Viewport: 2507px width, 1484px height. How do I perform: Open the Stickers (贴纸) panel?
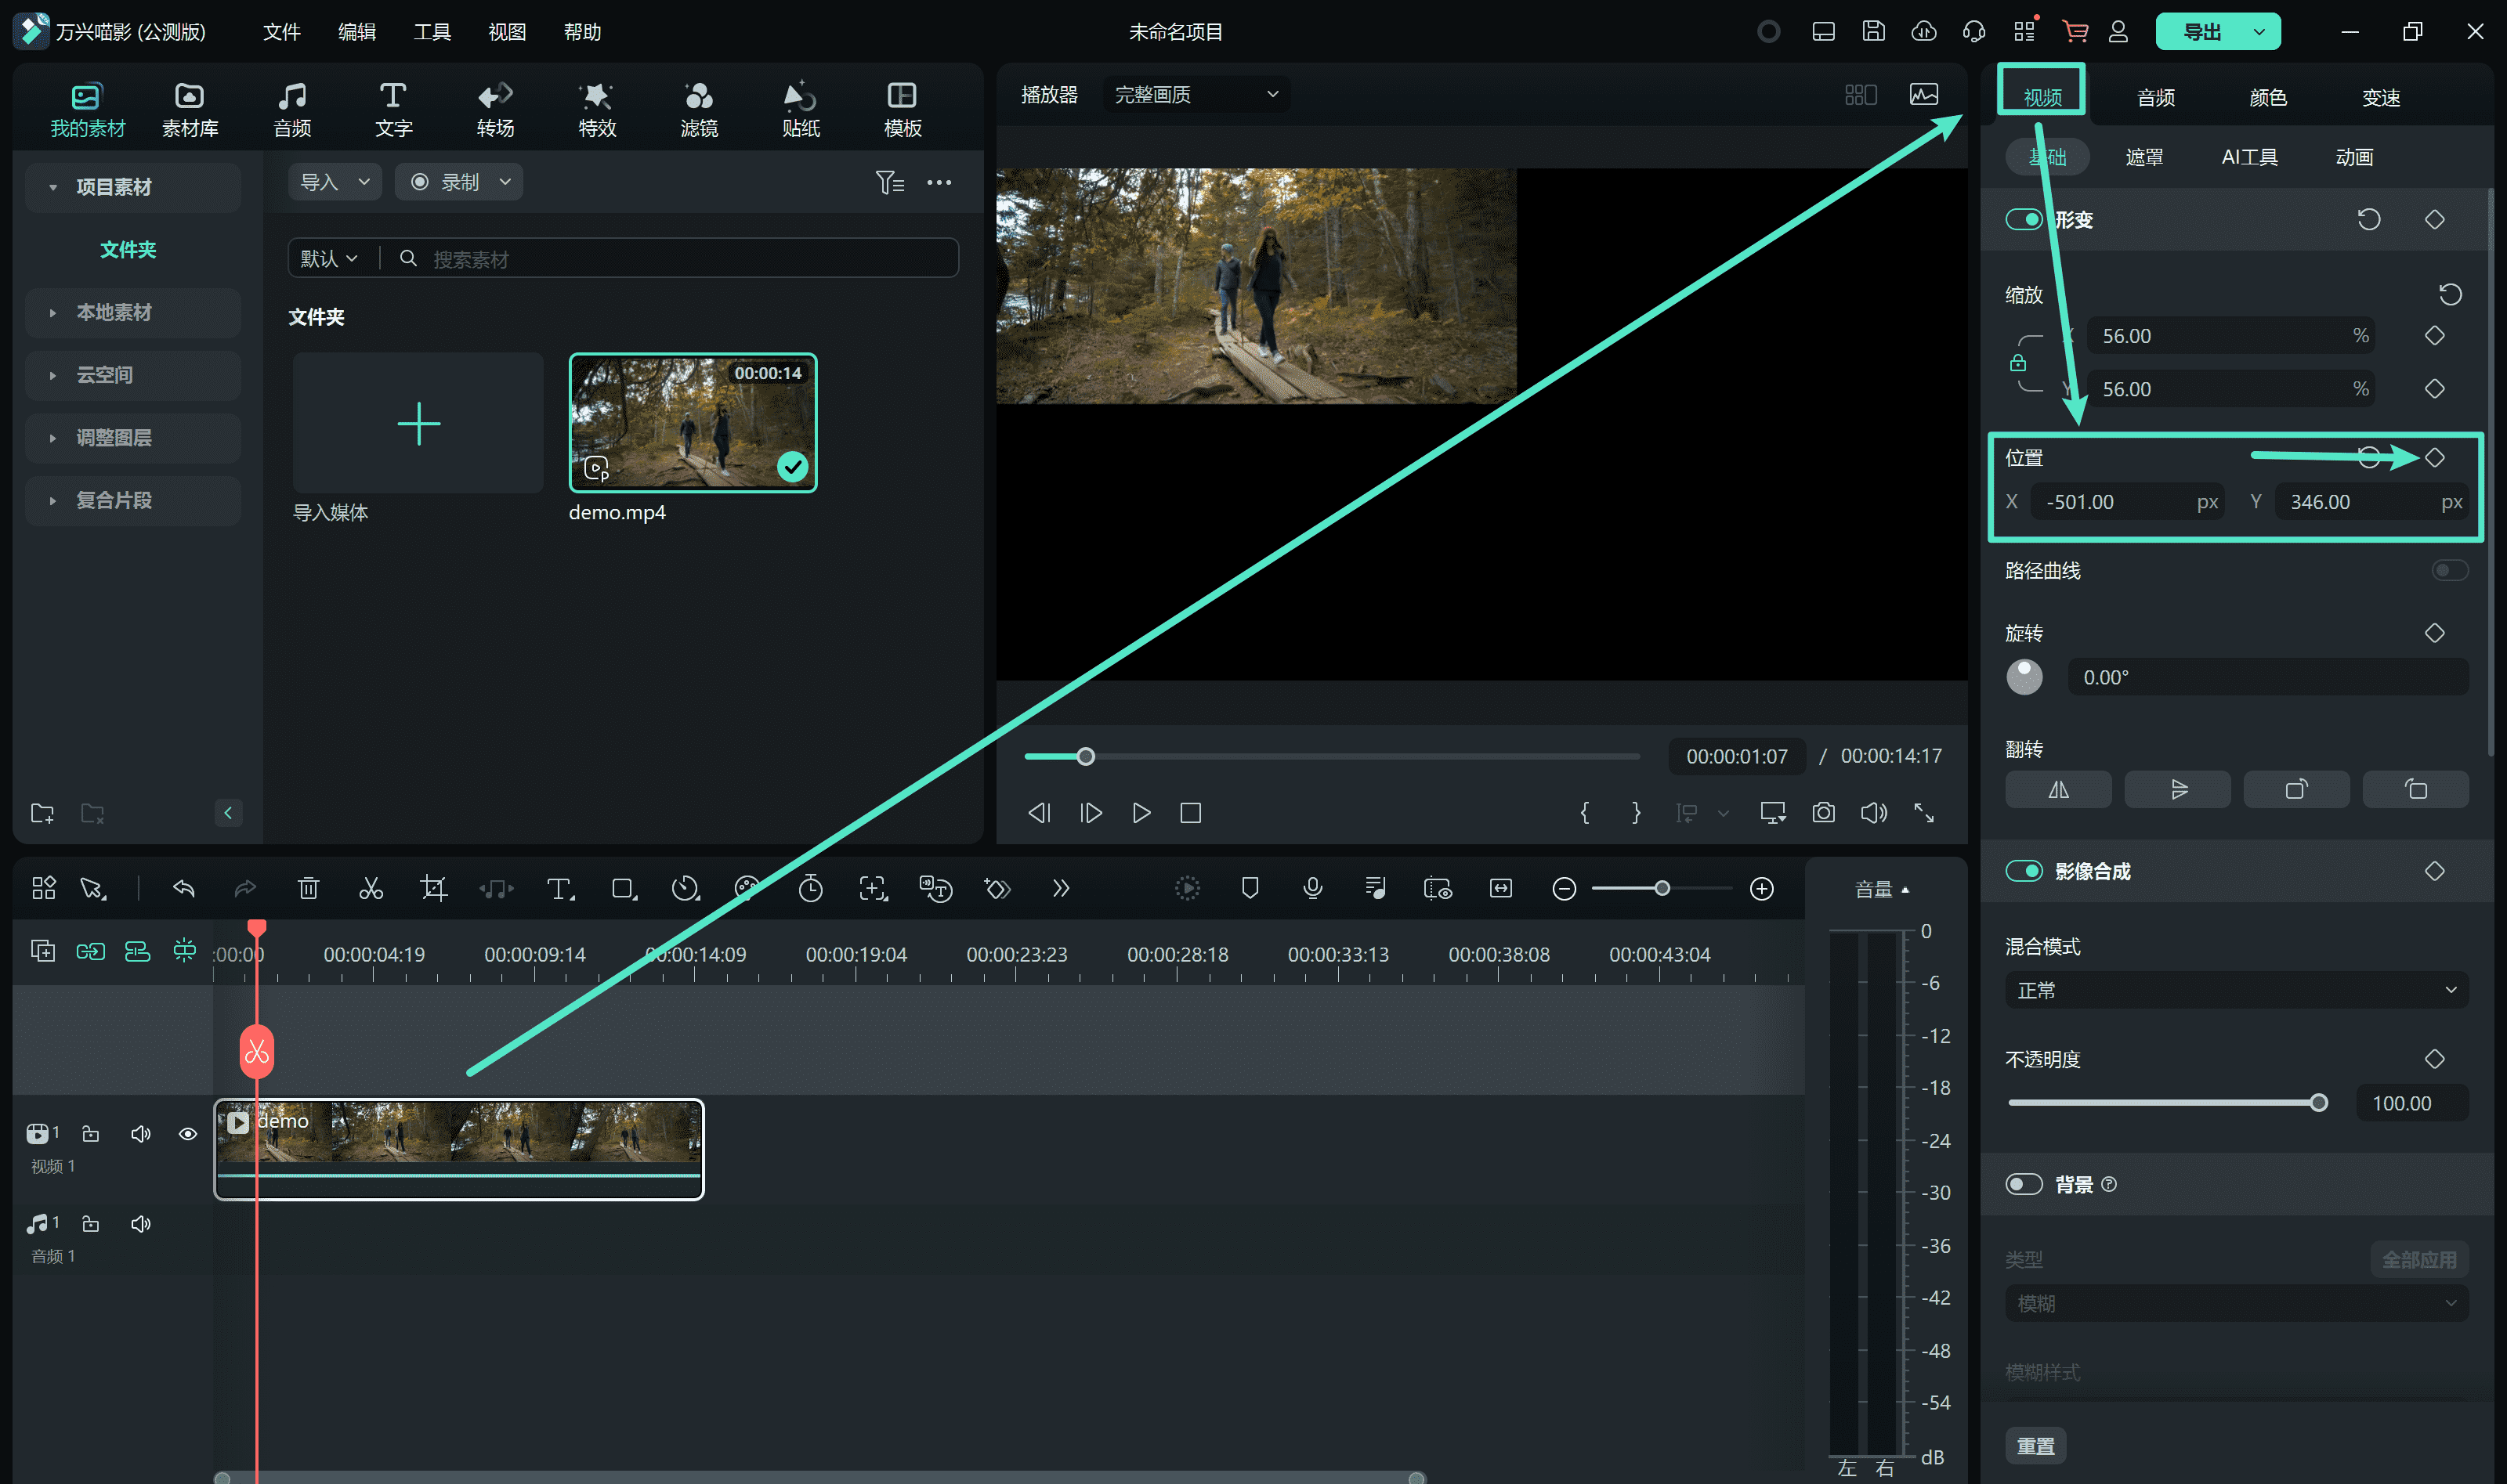[801, 109]
